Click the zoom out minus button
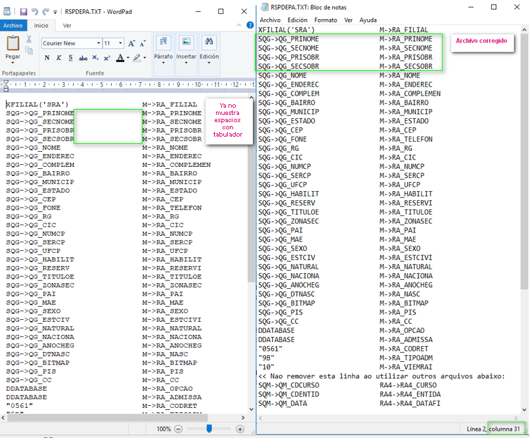Screen dimensions: 530x438 point(179,429)
